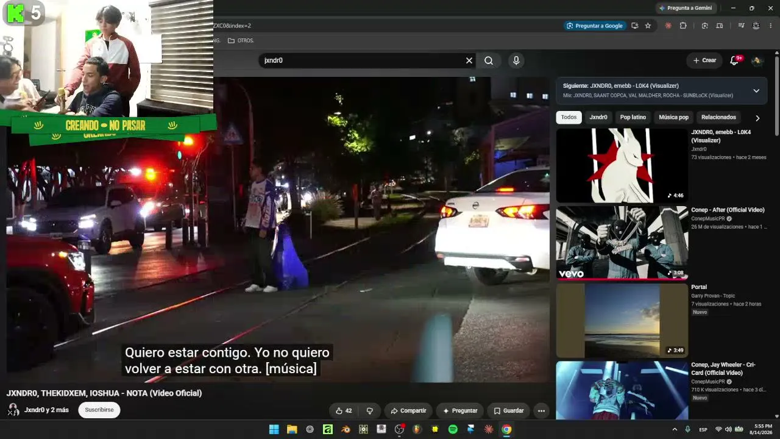Click the Garry Provan - Topic channel name
The width and height of the screenshot is (780, 439).
coord(713,296)
